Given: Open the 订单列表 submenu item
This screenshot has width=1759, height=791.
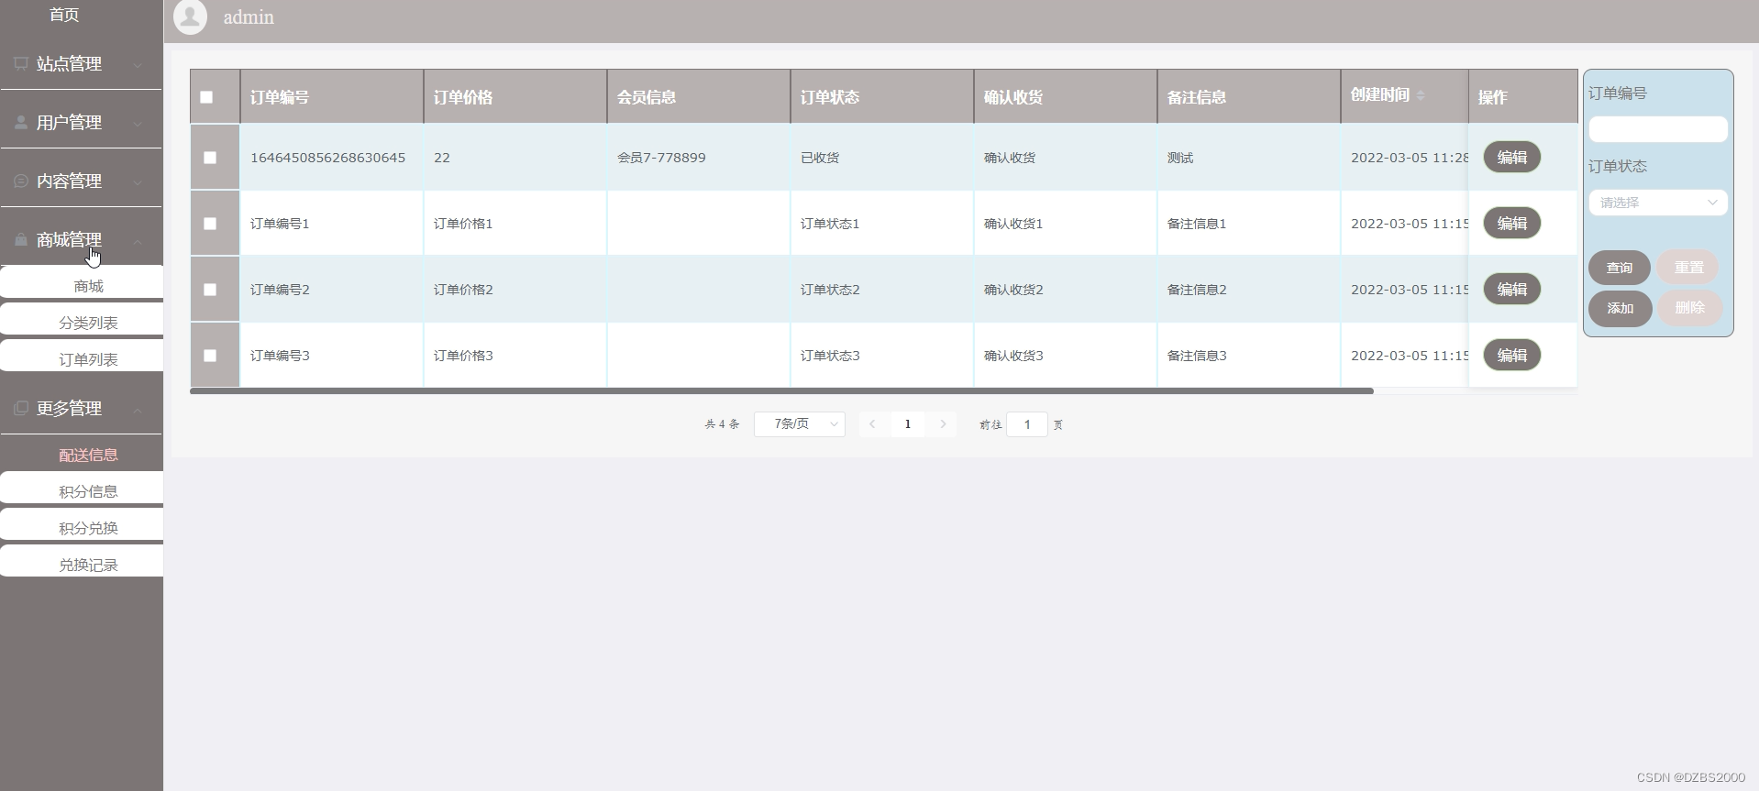Looking at the screenshot, I should (82, 357).
